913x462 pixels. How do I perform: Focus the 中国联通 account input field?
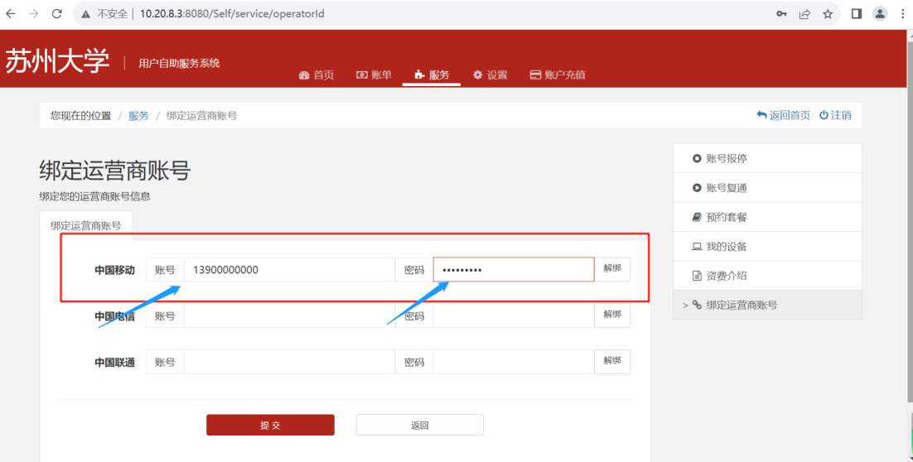pyautogui.click(x=288, y=362)
